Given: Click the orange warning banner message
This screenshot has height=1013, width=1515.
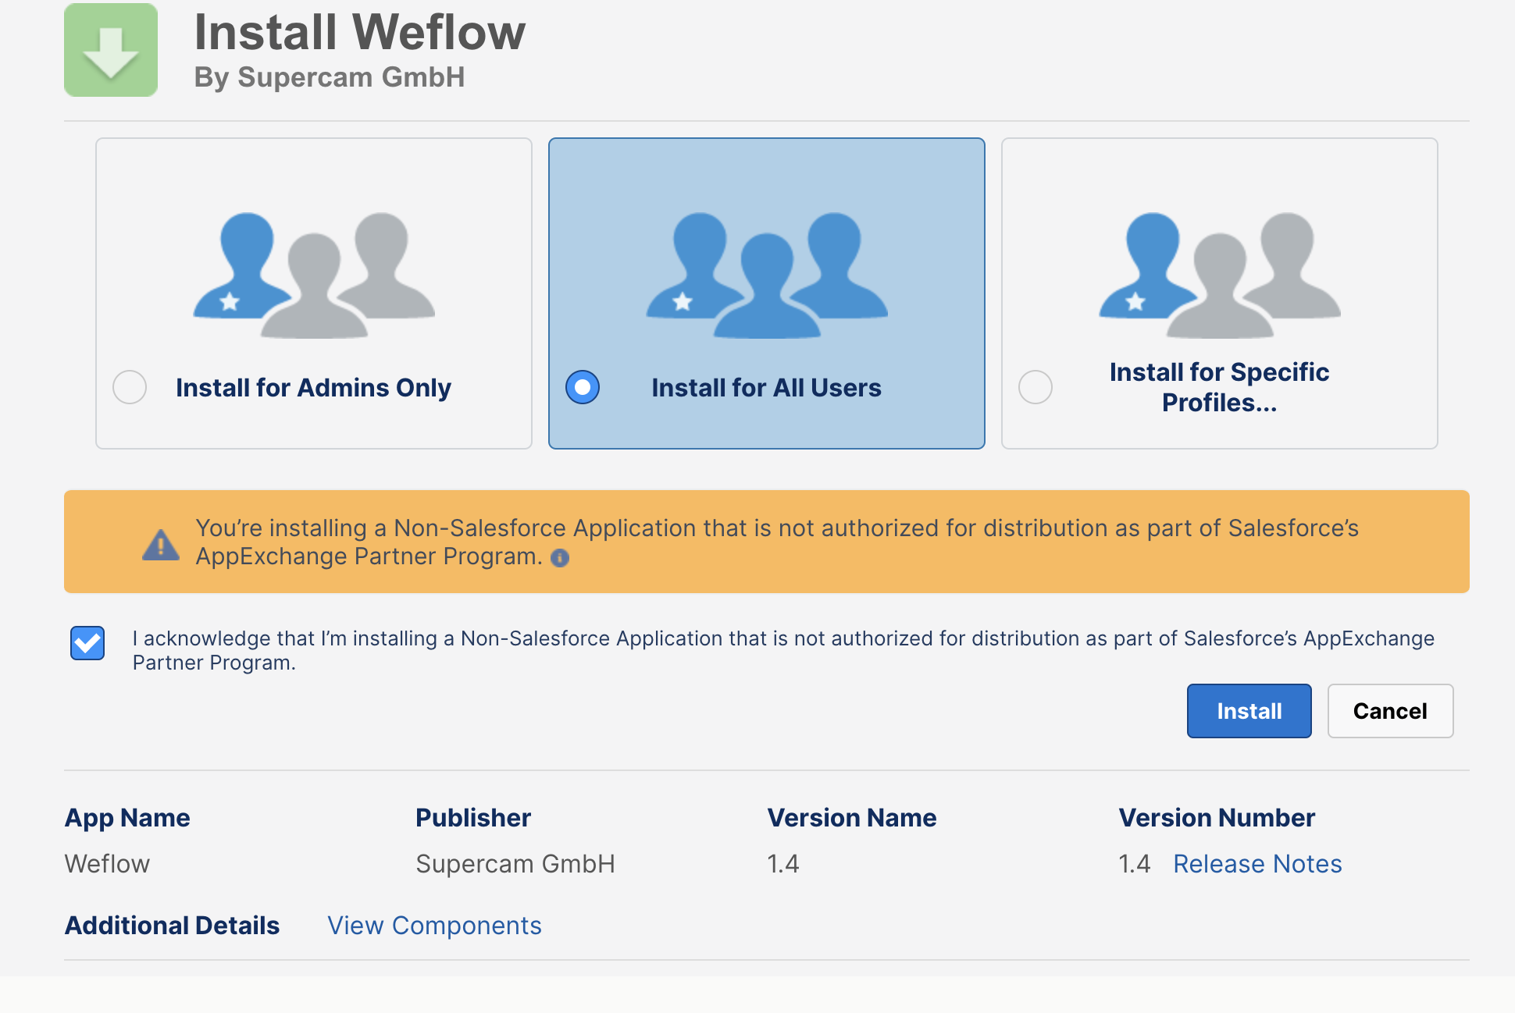Looking at the screenshot, I should (x=777, y=542).
